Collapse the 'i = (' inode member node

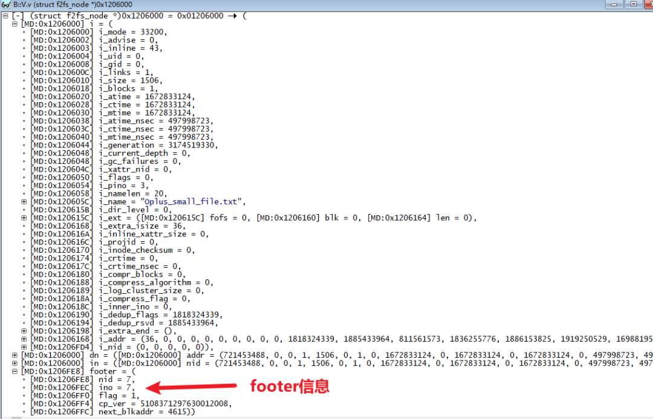point(15,24)
